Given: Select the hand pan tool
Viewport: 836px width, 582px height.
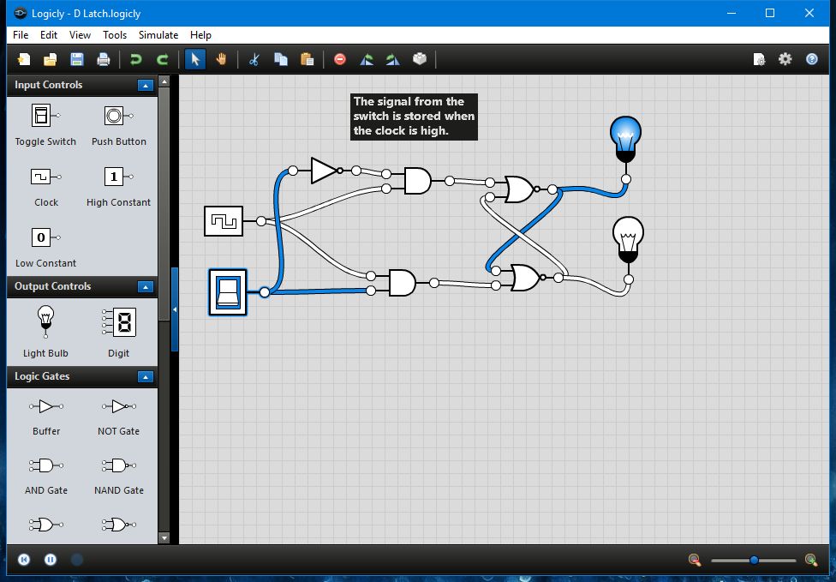Looking at the screenshot, I should tap(221, 58).
